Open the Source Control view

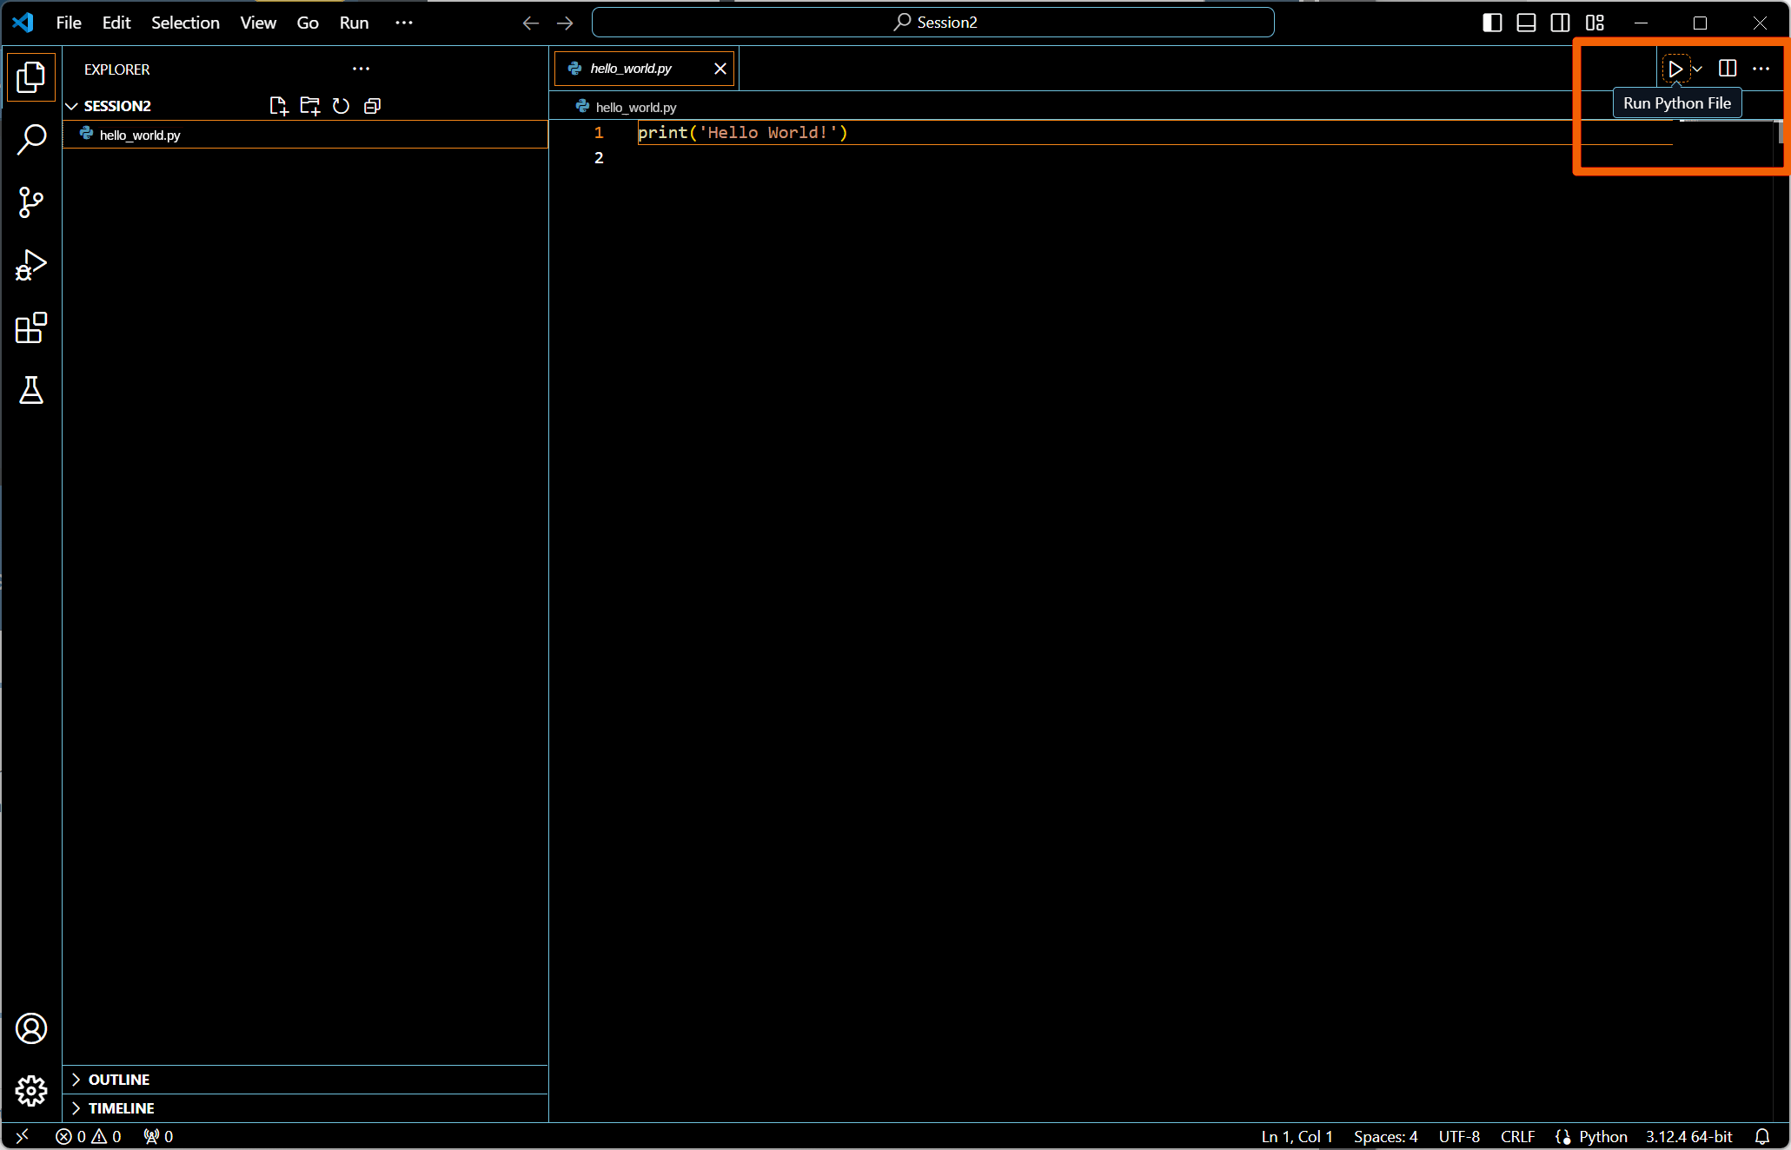click(31, 202)
